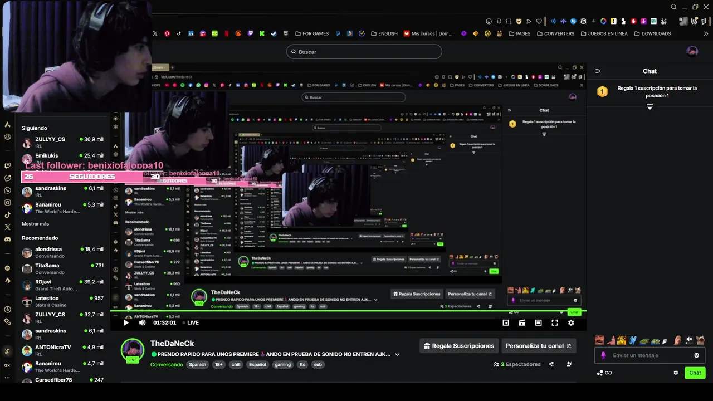Screen dimensions: 713x401
Task: Open the Pinterest bookmark
Action: (167, 33)
